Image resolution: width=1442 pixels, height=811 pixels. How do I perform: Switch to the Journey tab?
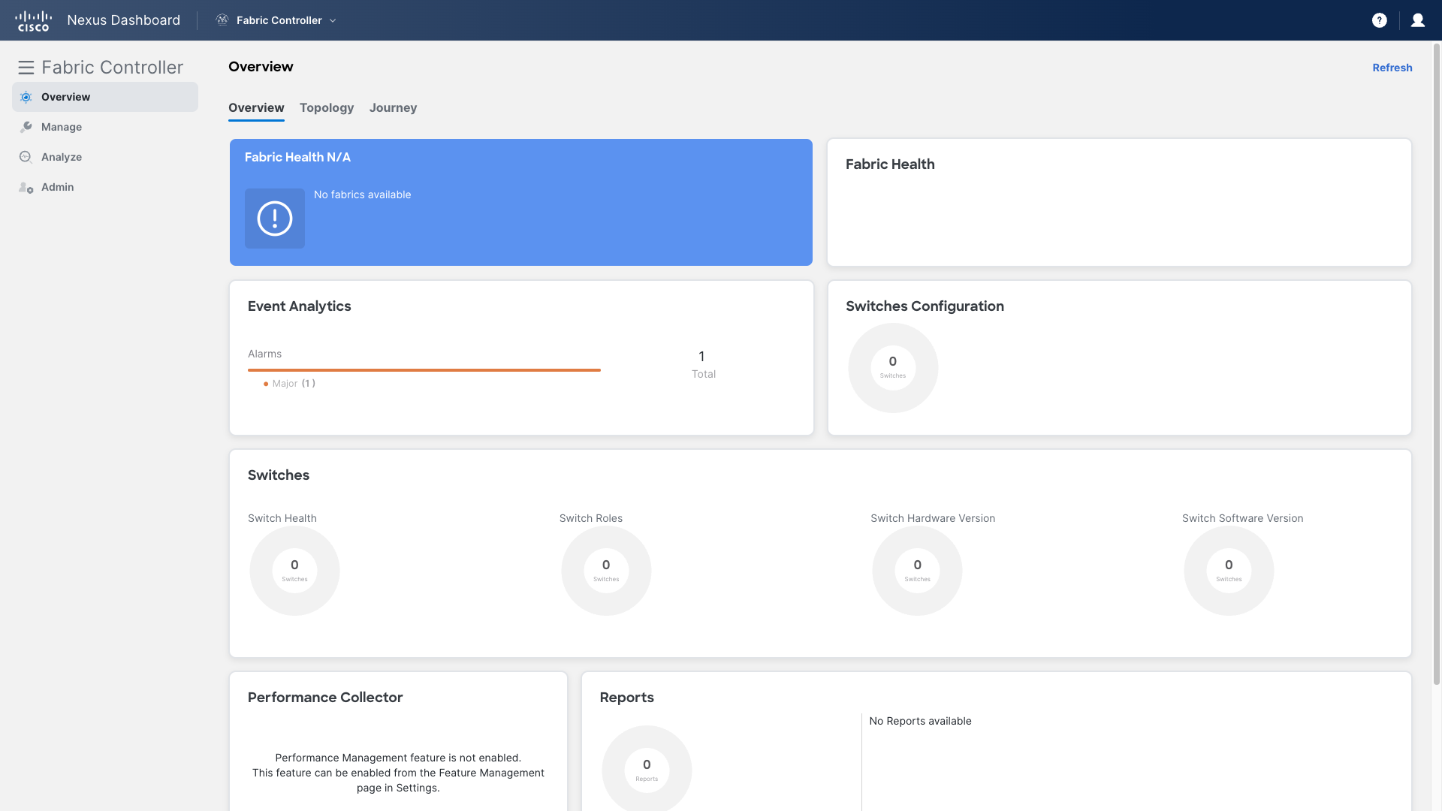point(393,108)
